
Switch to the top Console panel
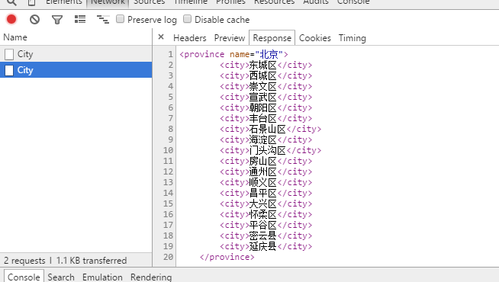point(353,2)
